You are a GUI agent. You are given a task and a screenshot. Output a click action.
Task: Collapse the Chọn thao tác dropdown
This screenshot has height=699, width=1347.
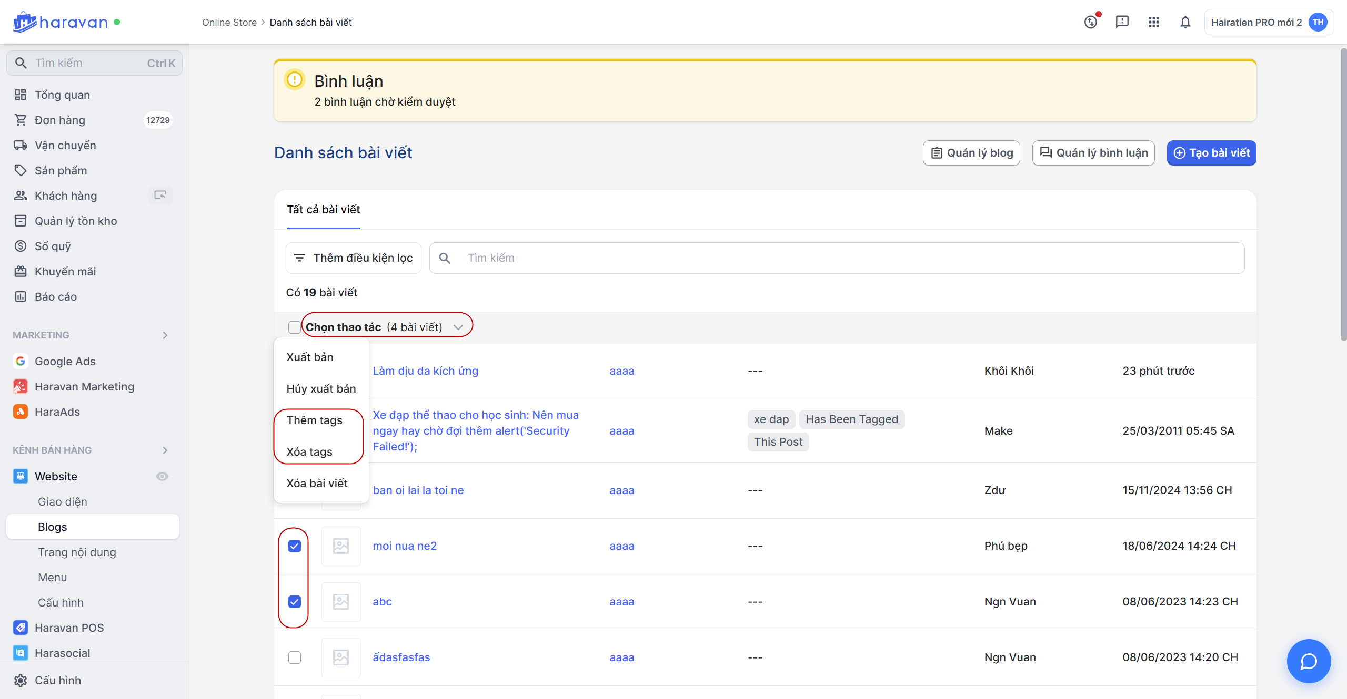(x=458, y=327)
